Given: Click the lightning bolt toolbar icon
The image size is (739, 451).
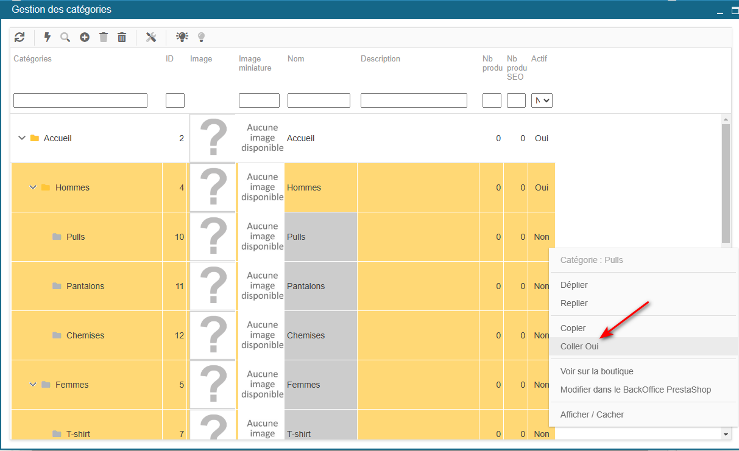Looking at the screenshot, I should point(48,37).
